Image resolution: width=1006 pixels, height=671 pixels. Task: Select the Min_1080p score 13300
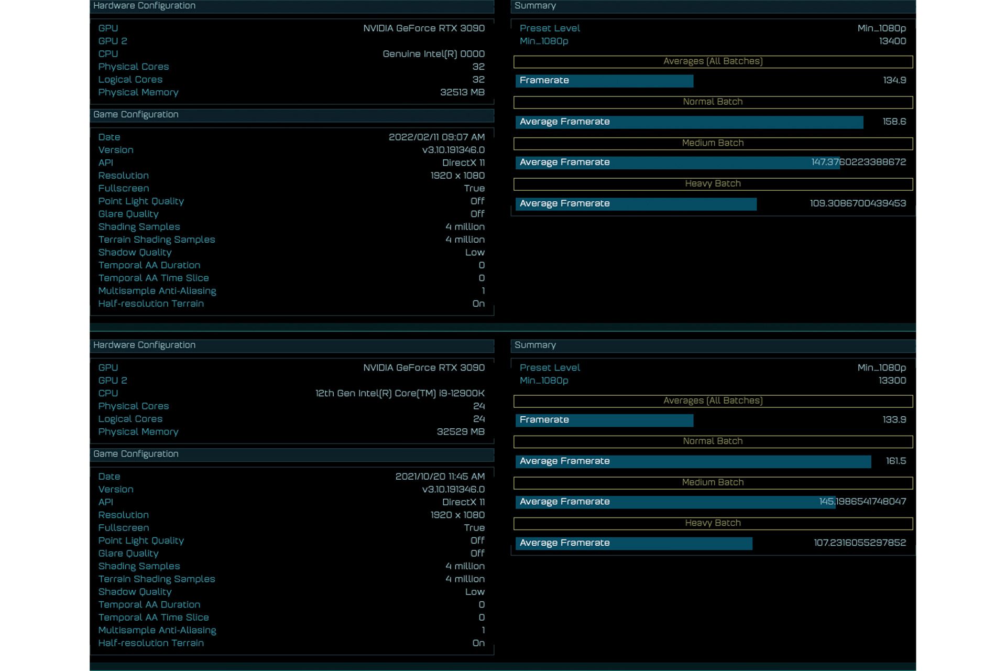click(892, 381)
